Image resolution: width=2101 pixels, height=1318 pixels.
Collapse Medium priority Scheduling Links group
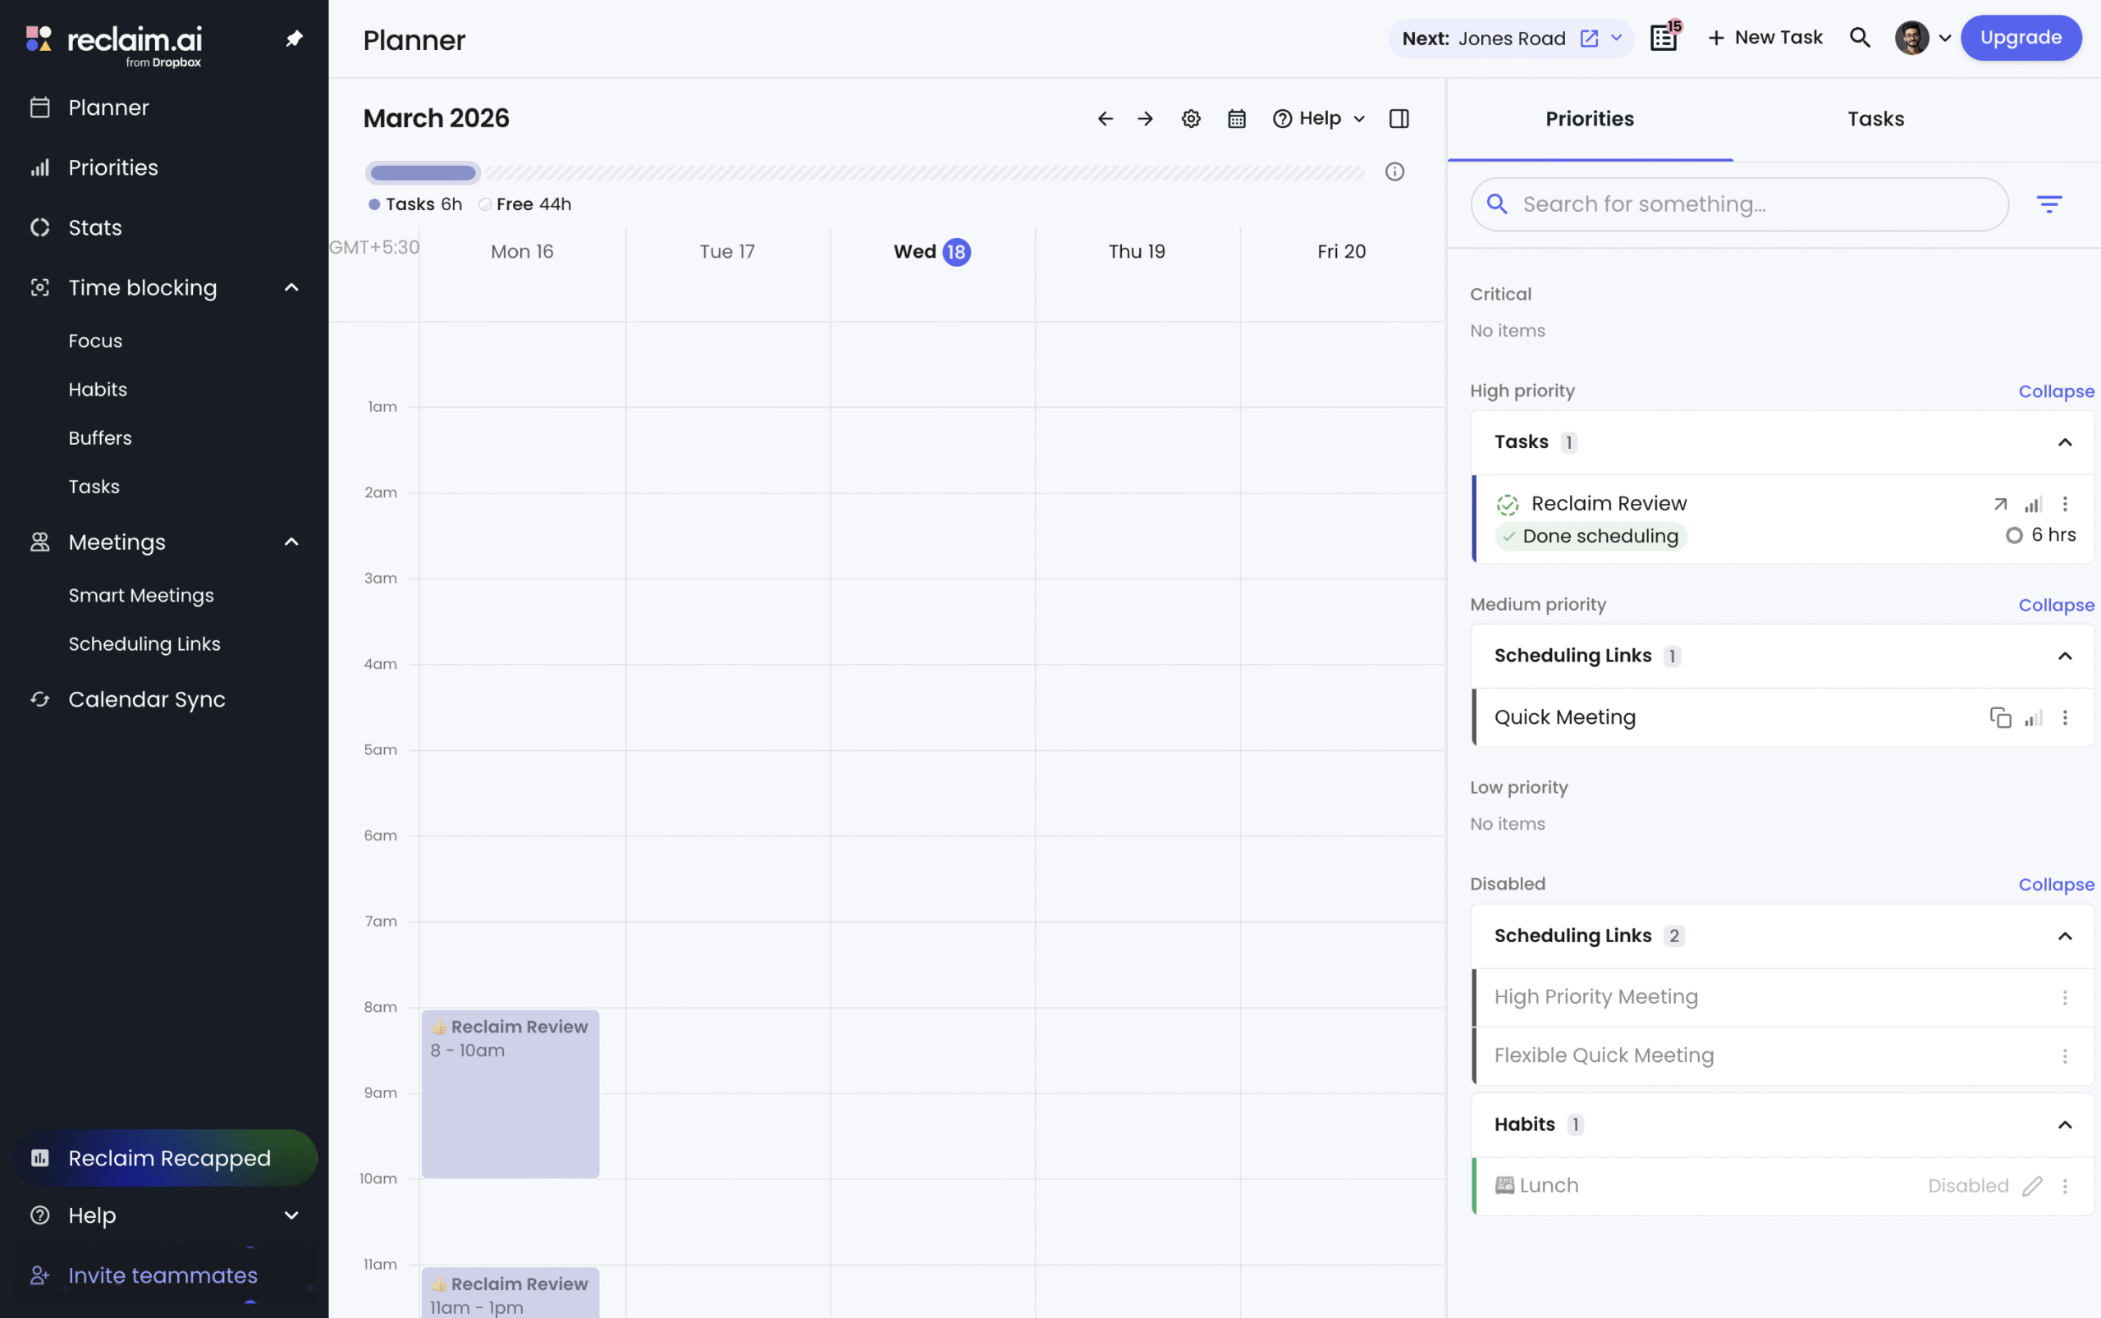coord(2065,657)
